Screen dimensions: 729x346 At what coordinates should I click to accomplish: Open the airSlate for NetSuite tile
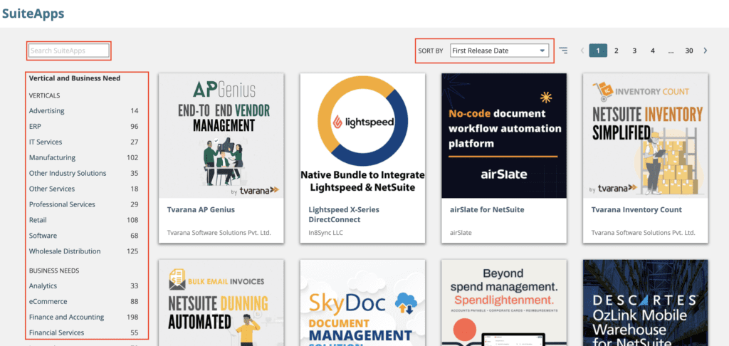click(504, 158)
